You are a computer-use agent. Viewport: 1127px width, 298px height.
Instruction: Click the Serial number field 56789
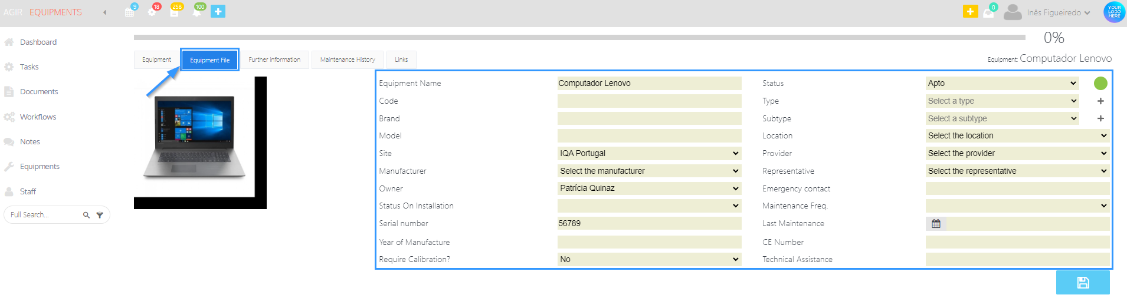click(650, 224)
